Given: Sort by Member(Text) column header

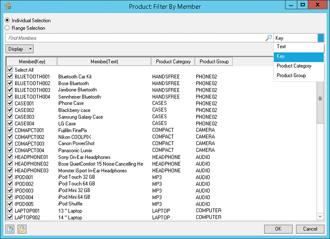Looking at the screenshot, I should pos(104,62).
